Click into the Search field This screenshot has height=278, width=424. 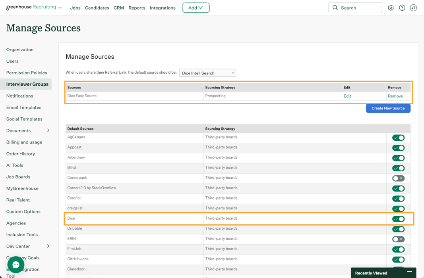(x=355, y=8)
